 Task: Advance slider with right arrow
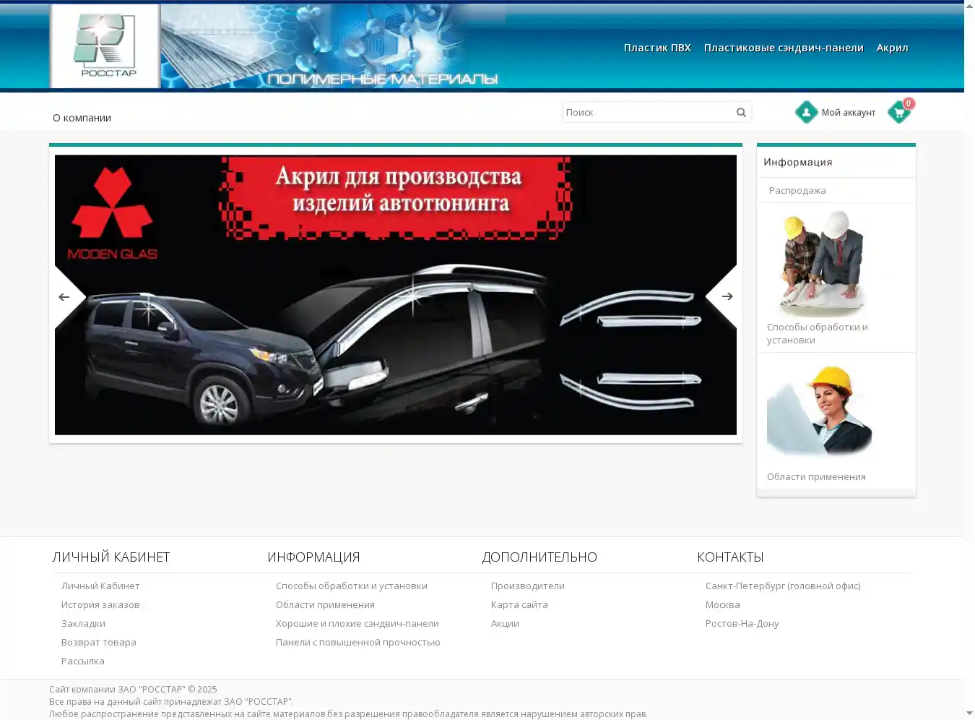(727, 296)
